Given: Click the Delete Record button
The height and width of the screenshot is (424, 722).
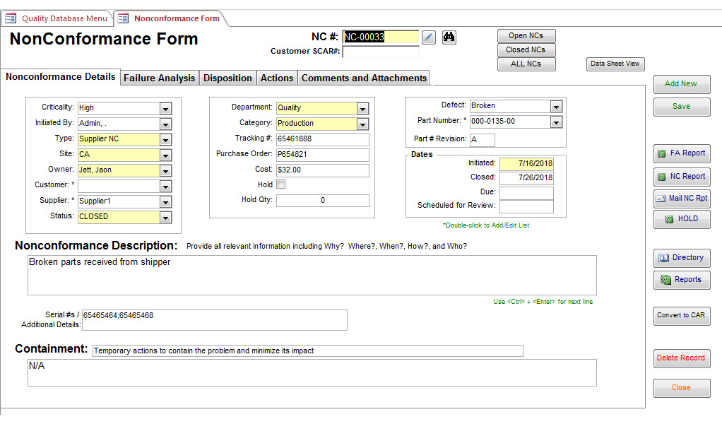Looking at the screenshot, I should (x=681, y=358).
